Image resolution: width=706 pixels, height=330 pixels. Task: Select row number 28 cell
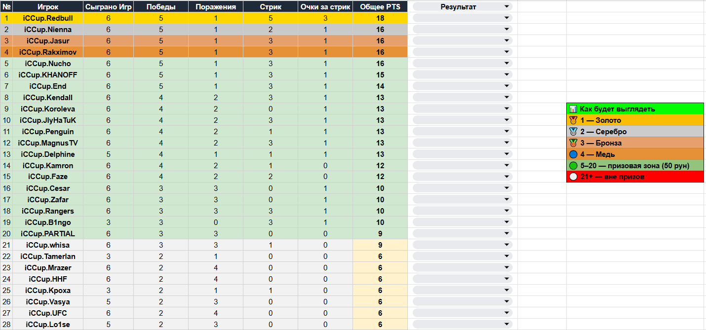click(7, 325)
